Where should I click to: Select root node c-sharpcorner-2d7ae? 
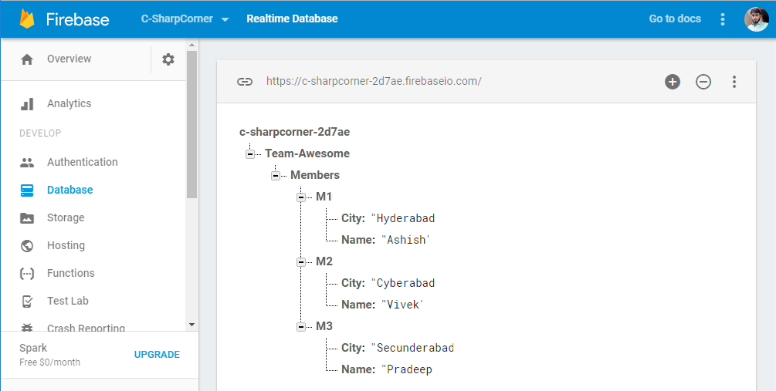coord(294,132)
